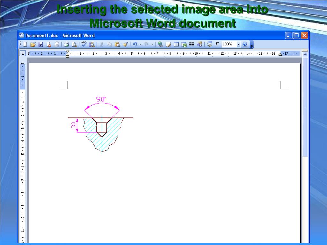This screenshot has width=327, height=245.
Task: Close the Microsoft Word window
Action: [304, 35]
